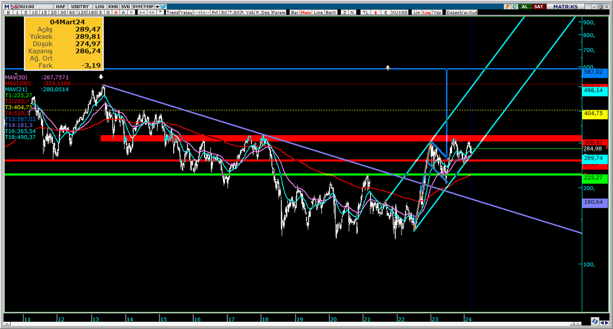This screenshot has height=329, width=613.
Task: Toggle the Log scale button in lower toolbar
Action: (427, 12)
